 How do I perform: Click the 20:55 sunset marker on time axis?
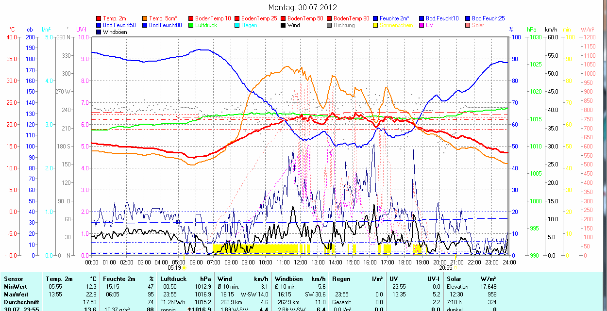click(446, 267)
